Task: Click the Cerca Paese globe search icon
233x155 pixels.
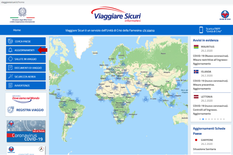Action: [11, 41]
